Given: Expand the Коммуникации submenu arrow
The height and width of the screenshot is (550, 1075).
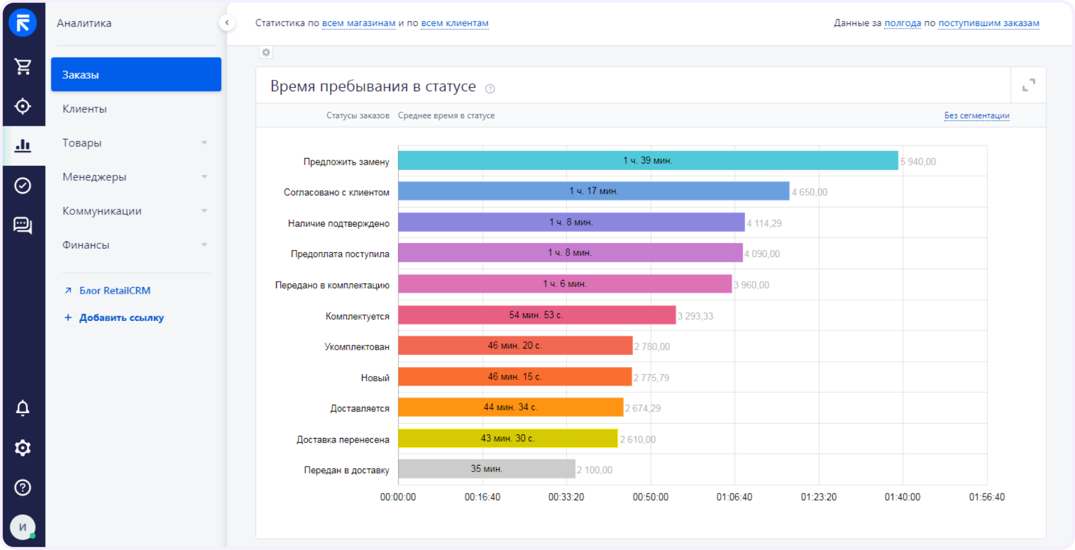Looking at the screenshot, I should click(x=204, y=211).
